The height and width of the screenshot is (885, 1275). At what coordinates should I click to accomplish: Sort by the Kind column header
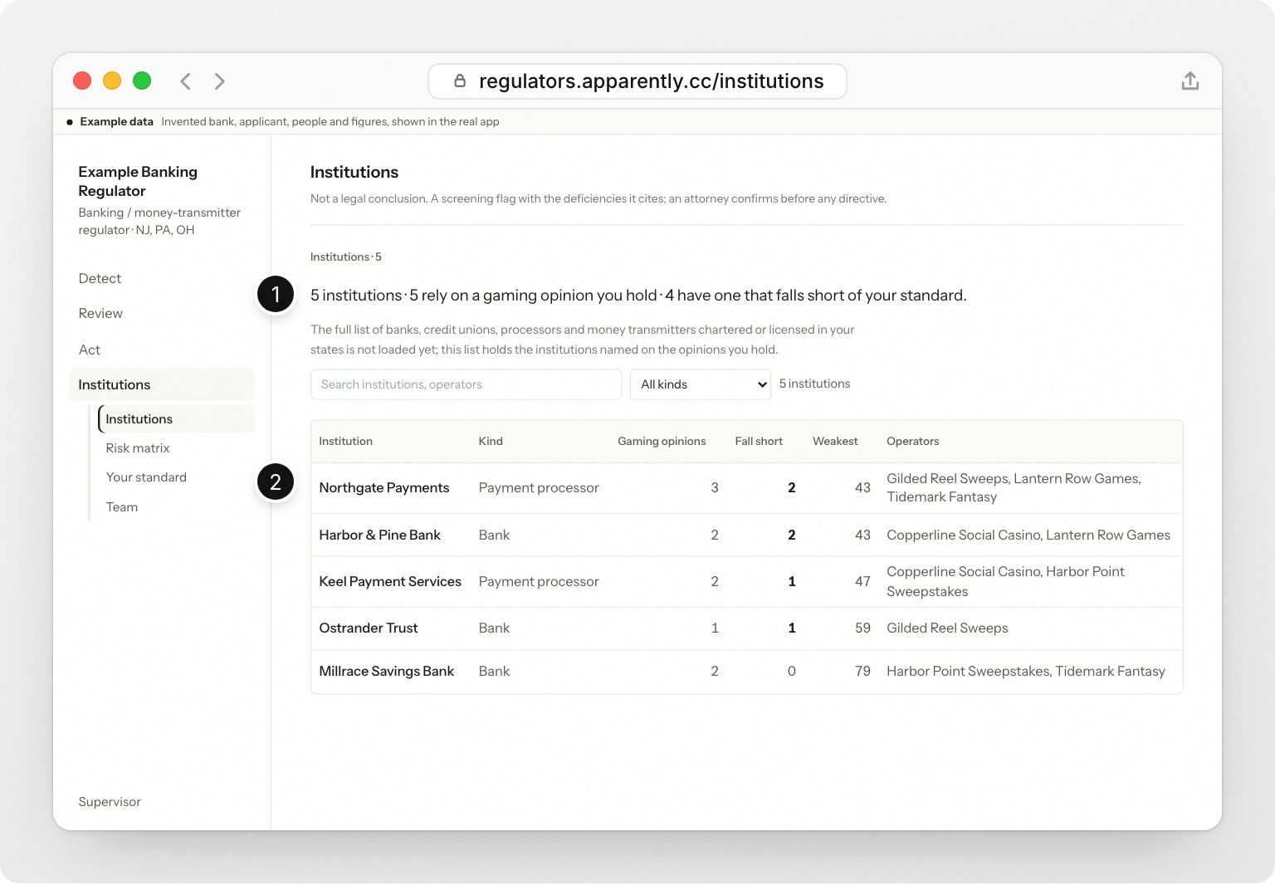click(491, 442)
